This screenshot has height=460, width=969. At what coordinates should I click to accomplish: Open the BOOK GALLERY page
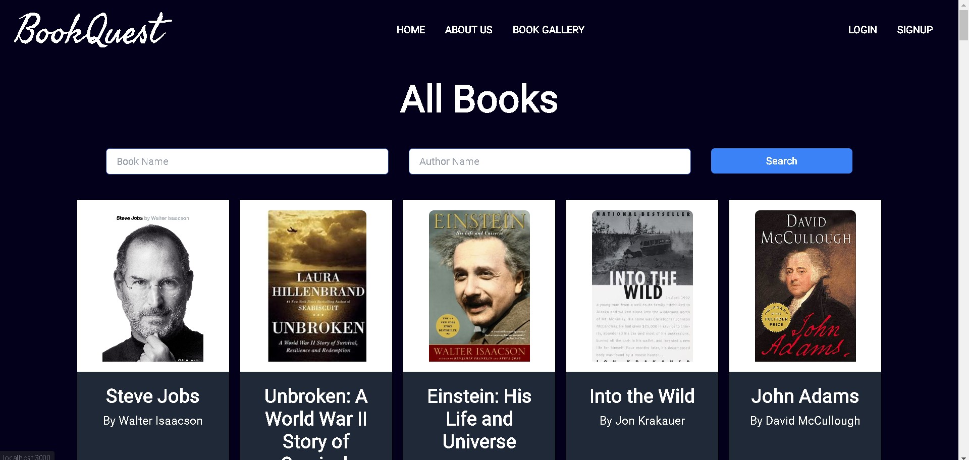[548, 30]
